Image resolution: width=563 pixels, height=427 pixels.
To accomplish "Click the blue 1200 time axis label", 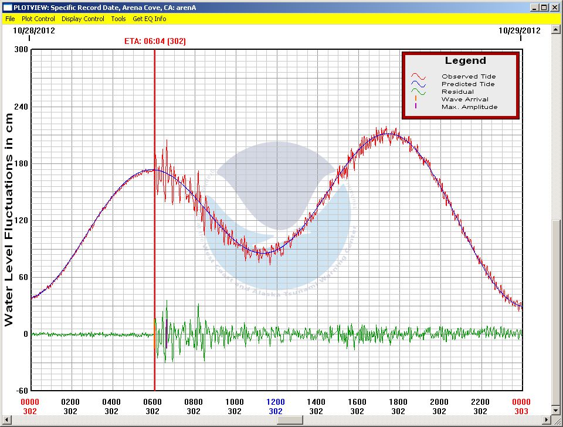I will (275, 402).
